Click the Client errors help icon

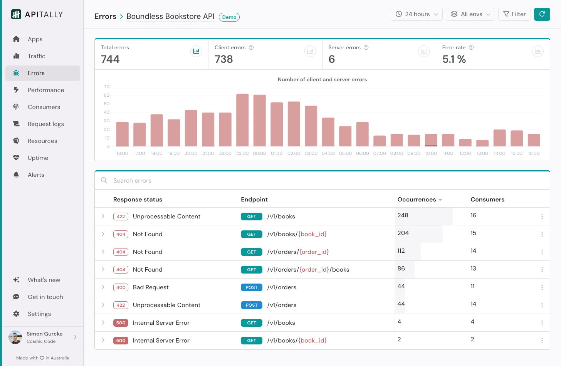click(251, 48)
